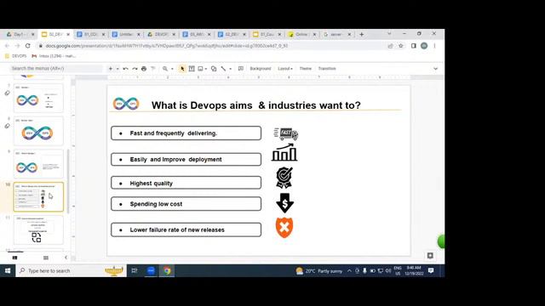The width and height of the screenshot is (545, 306).
Task: Click the Zoom magnifier tool
Action: [165, 69]
